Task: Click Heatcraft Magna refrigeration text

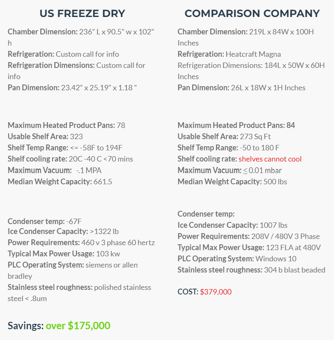Action: point(253,54)
